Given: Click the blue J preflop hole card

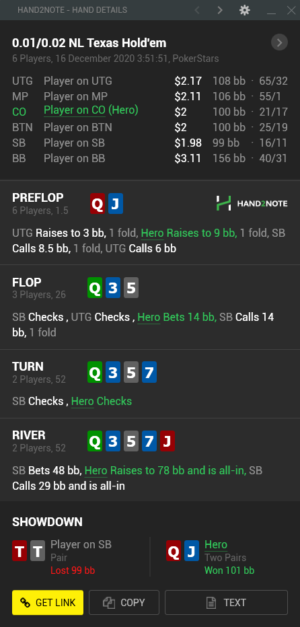Looking at the screenshot, I should pyautogui.click(x=115, y=204).
